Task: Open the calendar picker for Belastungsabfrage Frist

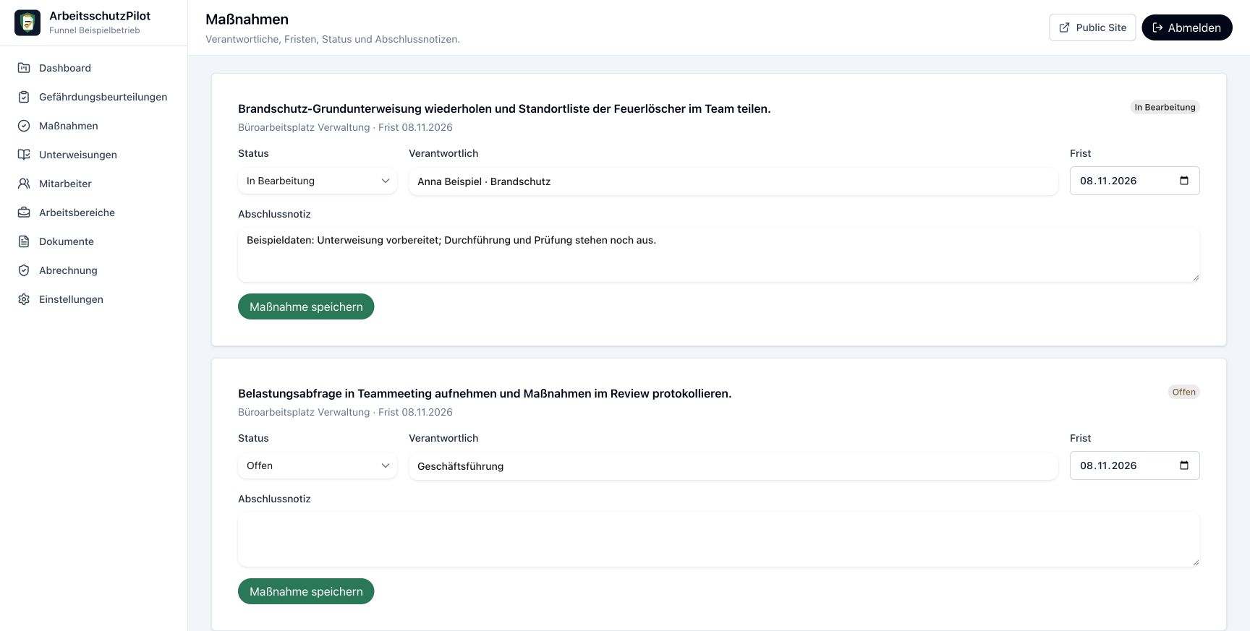Action: [x=1184, y=465]
